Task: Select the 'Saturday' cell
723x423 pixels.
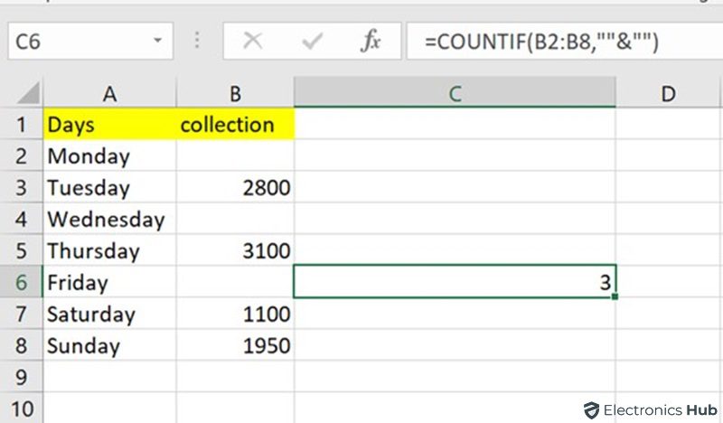Action: pos(109,314)
